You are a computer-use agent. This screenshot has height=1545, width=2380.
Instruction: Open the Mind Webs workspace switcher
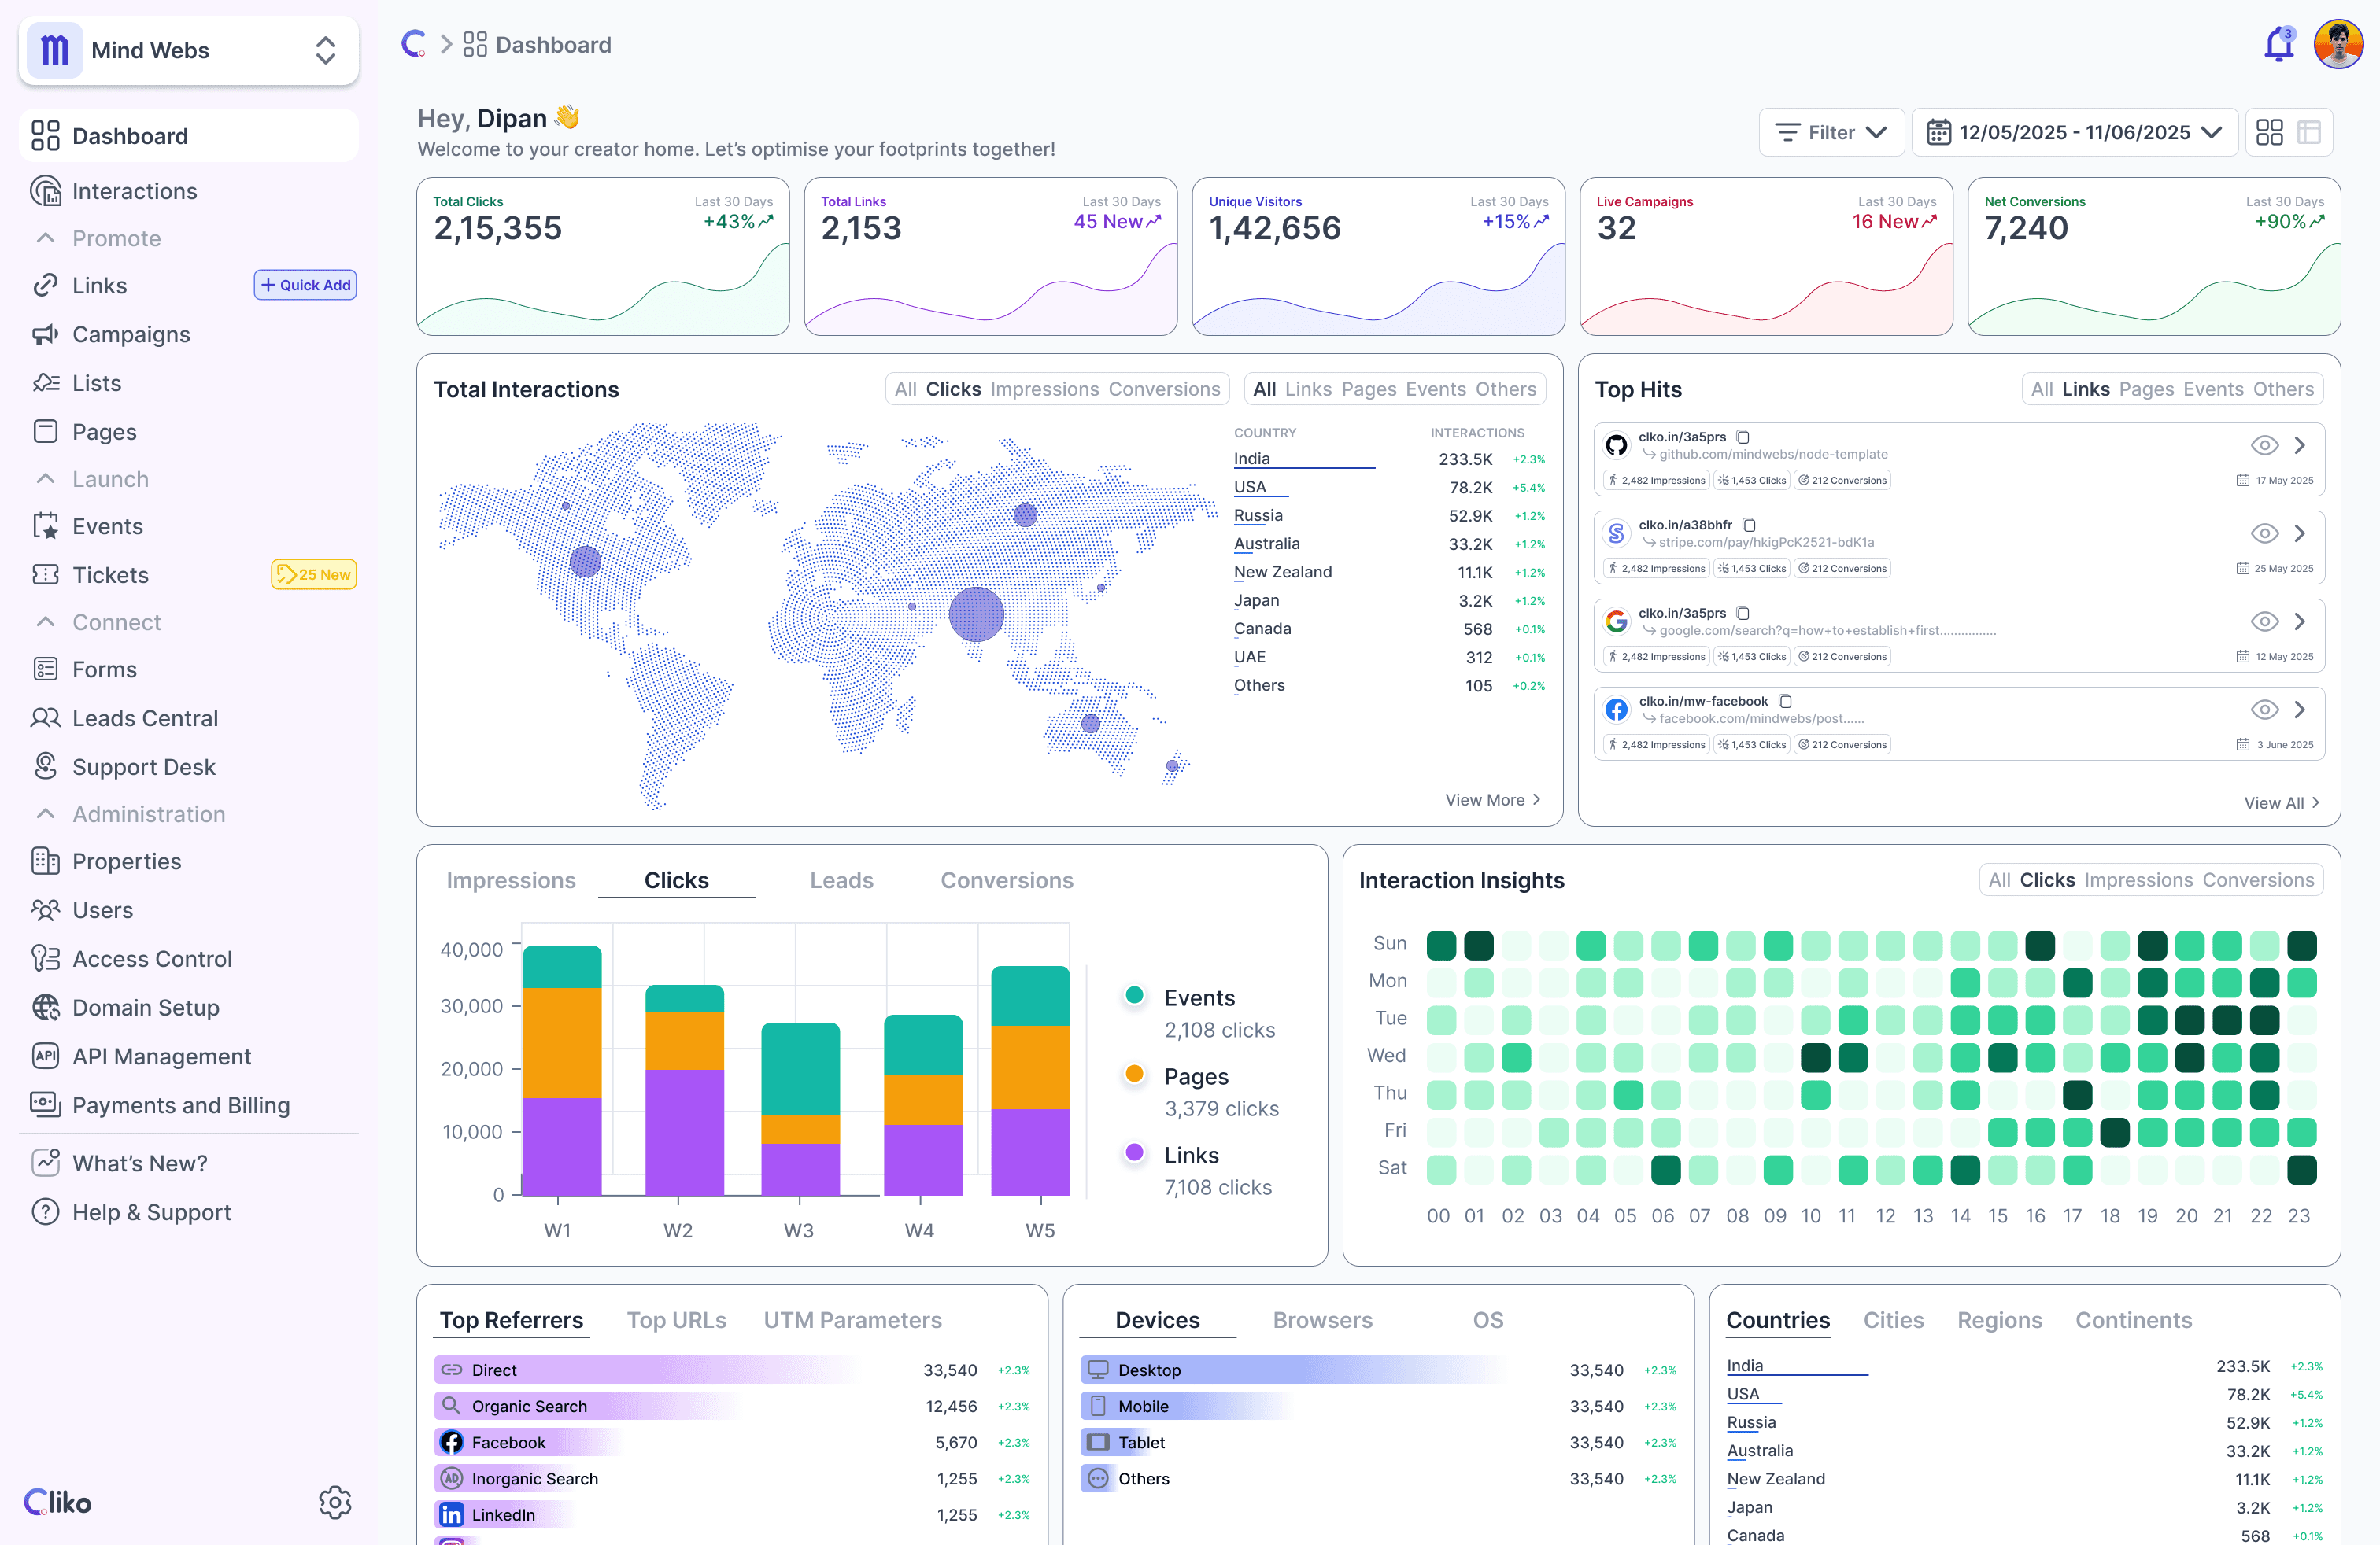[324, 50]
